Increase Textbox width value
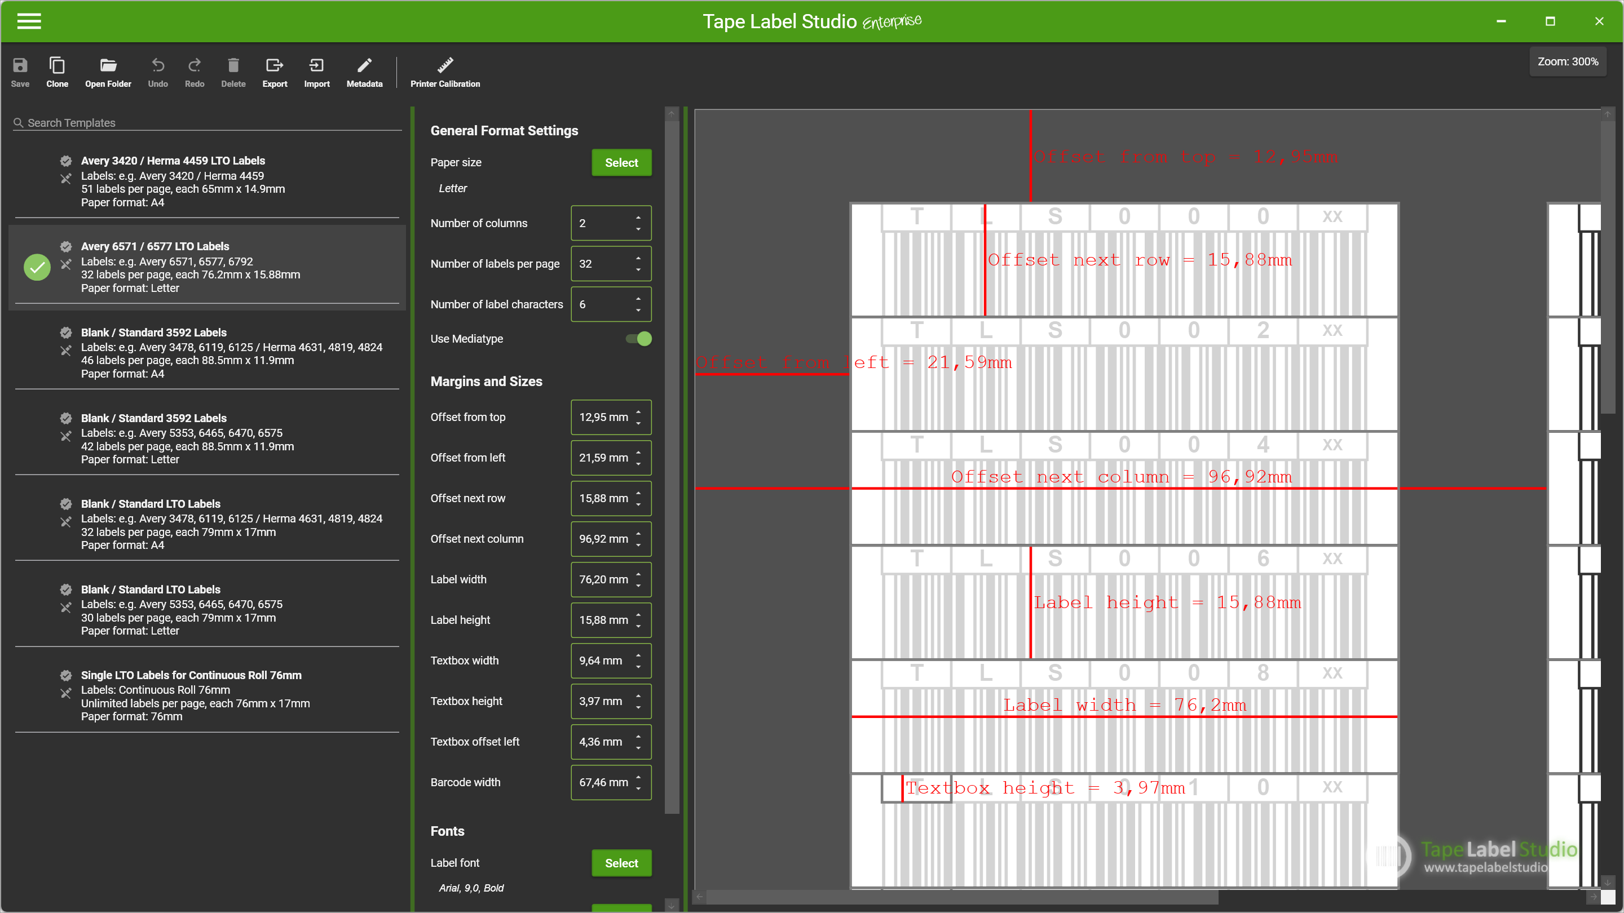Viewport: 1624px width, 913px height. [x=638, y=655]
